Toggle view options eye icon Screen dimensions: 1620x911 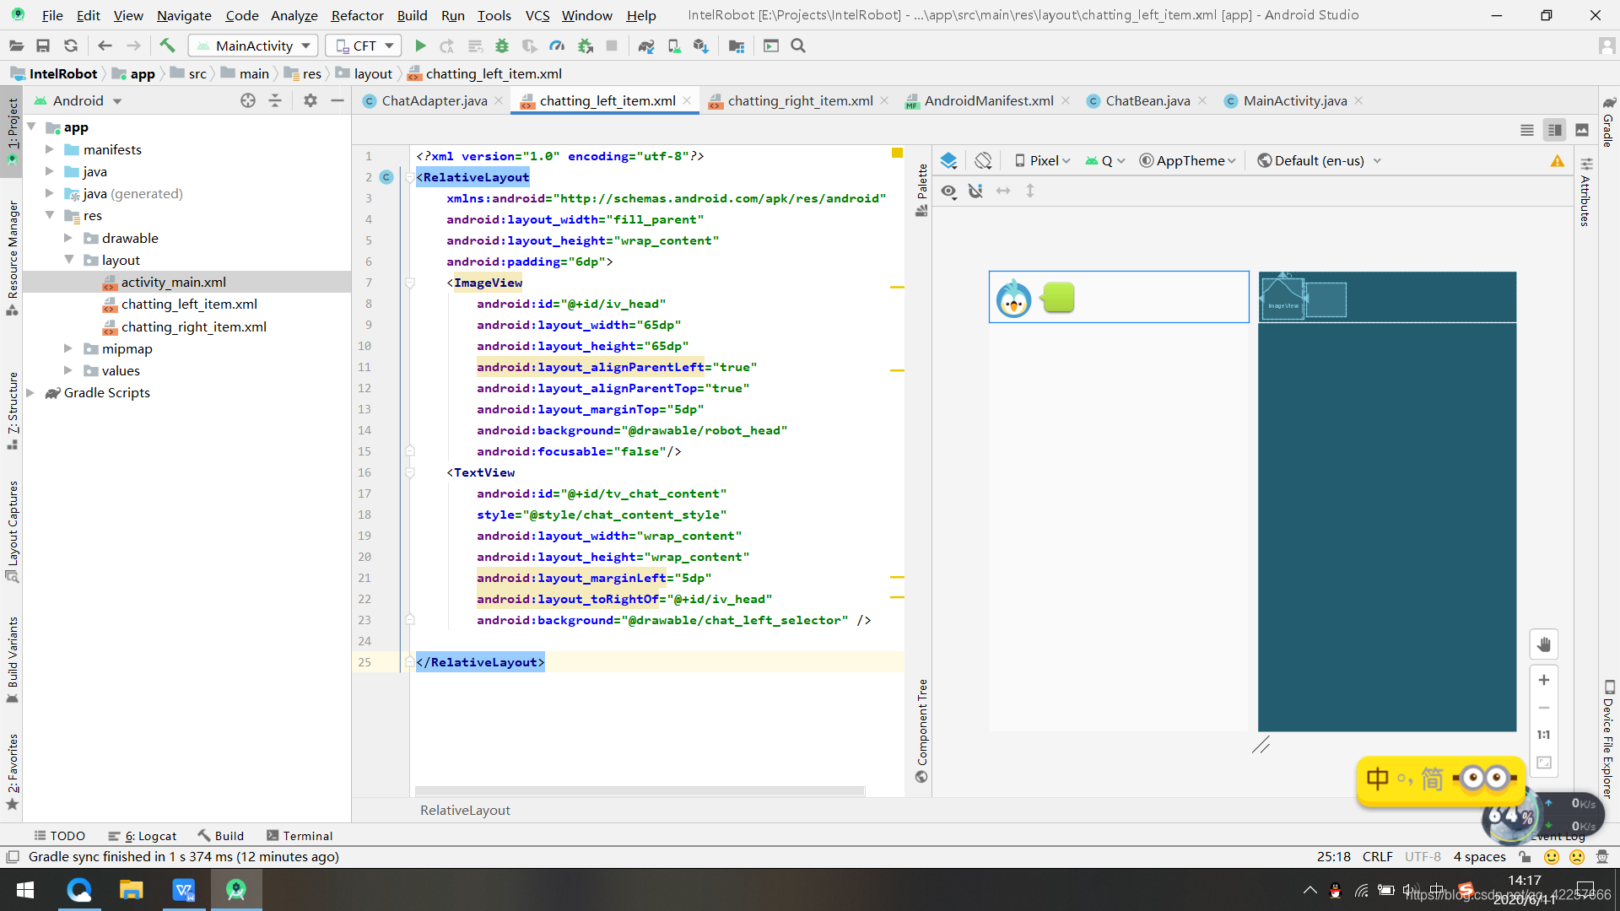pyautogui.click(x=948, y=191)
